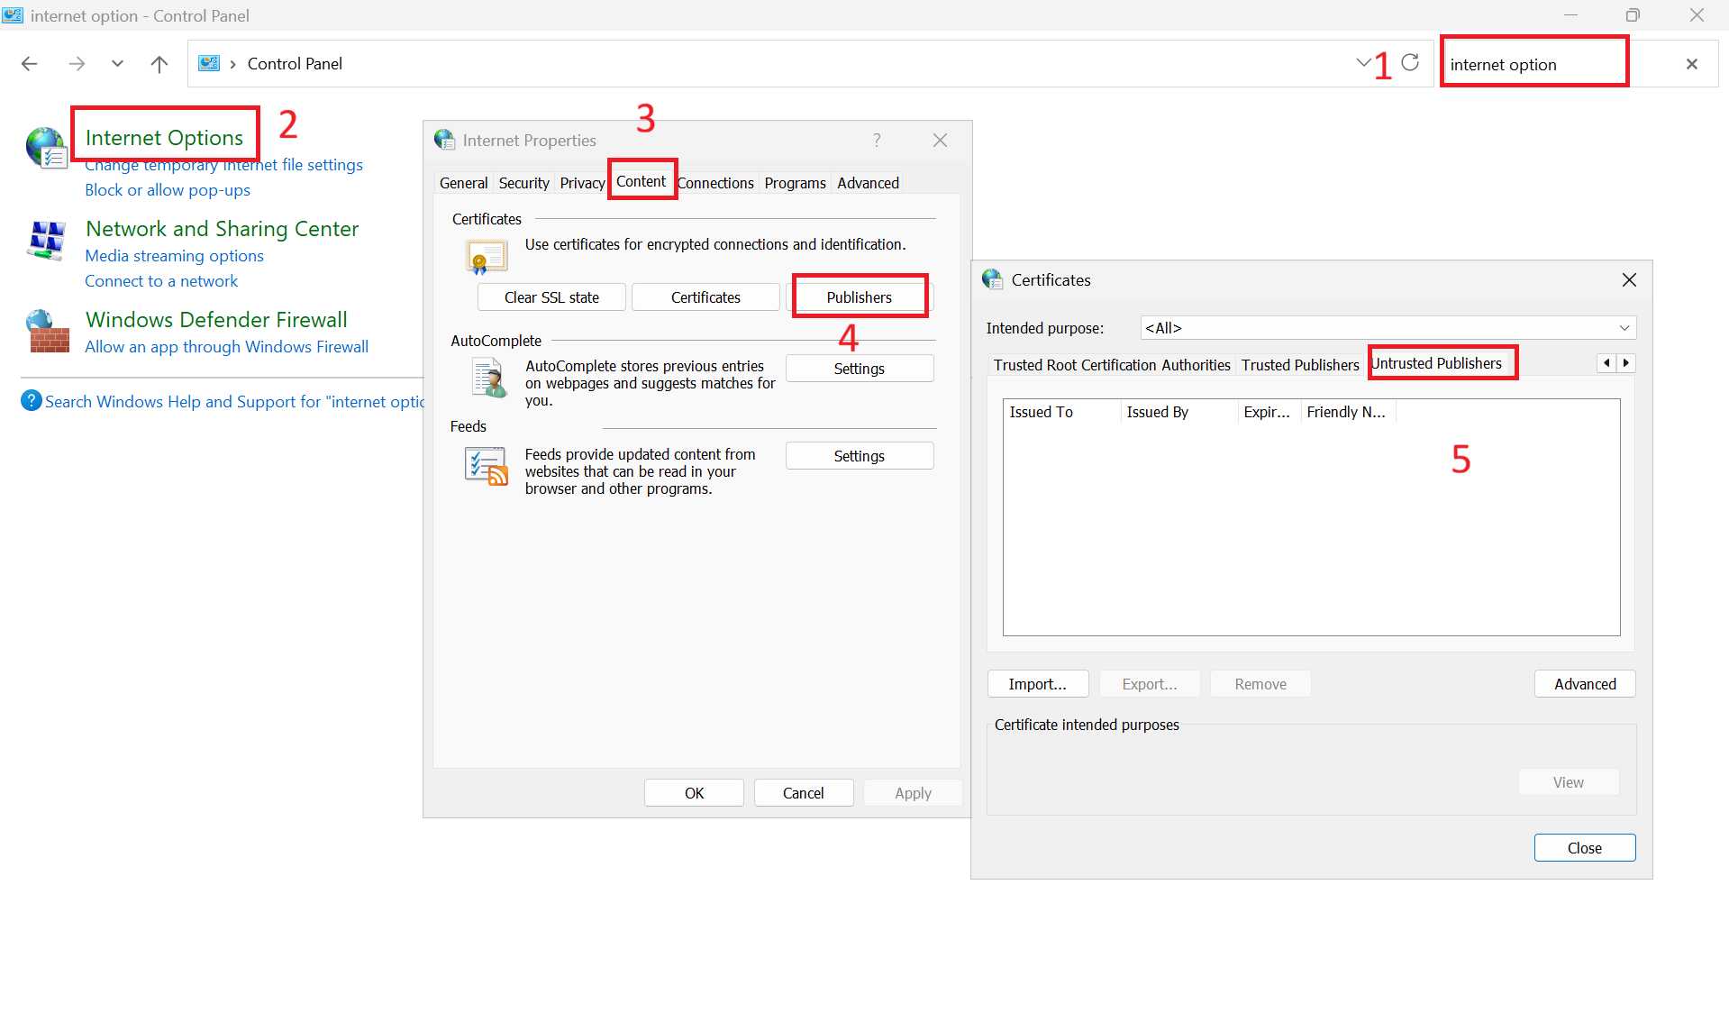Open the Intended purpose dropdown
Viewport: 1729px width, 1013px height.
tap(1388, 328)
